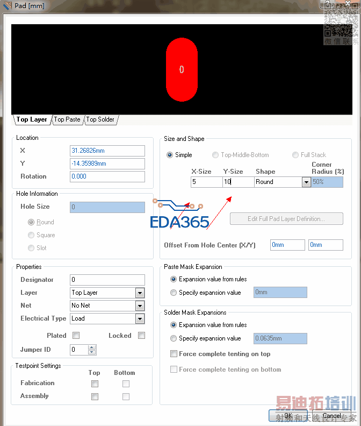Select the Slot hole shape radio
Screen dimensions: 361x426
click(31, 248)
